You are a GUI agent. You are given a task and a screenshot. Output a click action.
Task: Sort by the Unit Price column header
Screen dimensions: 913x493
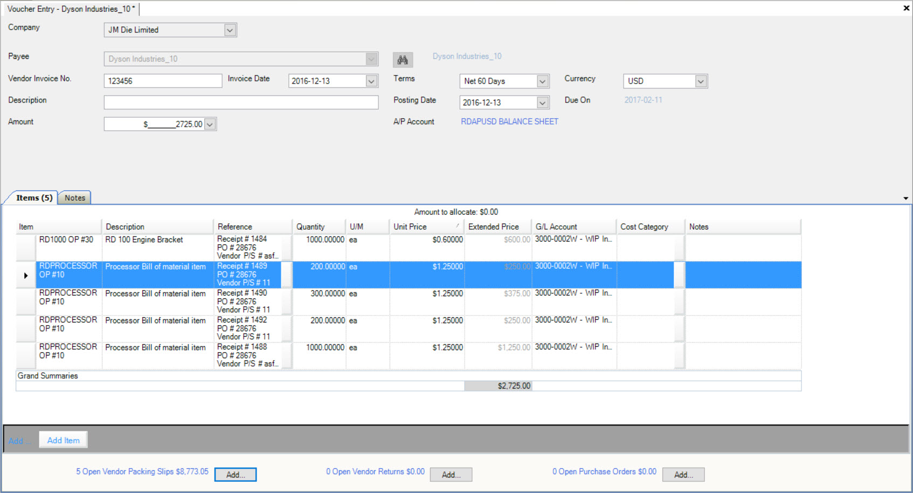tap(427, 227)
